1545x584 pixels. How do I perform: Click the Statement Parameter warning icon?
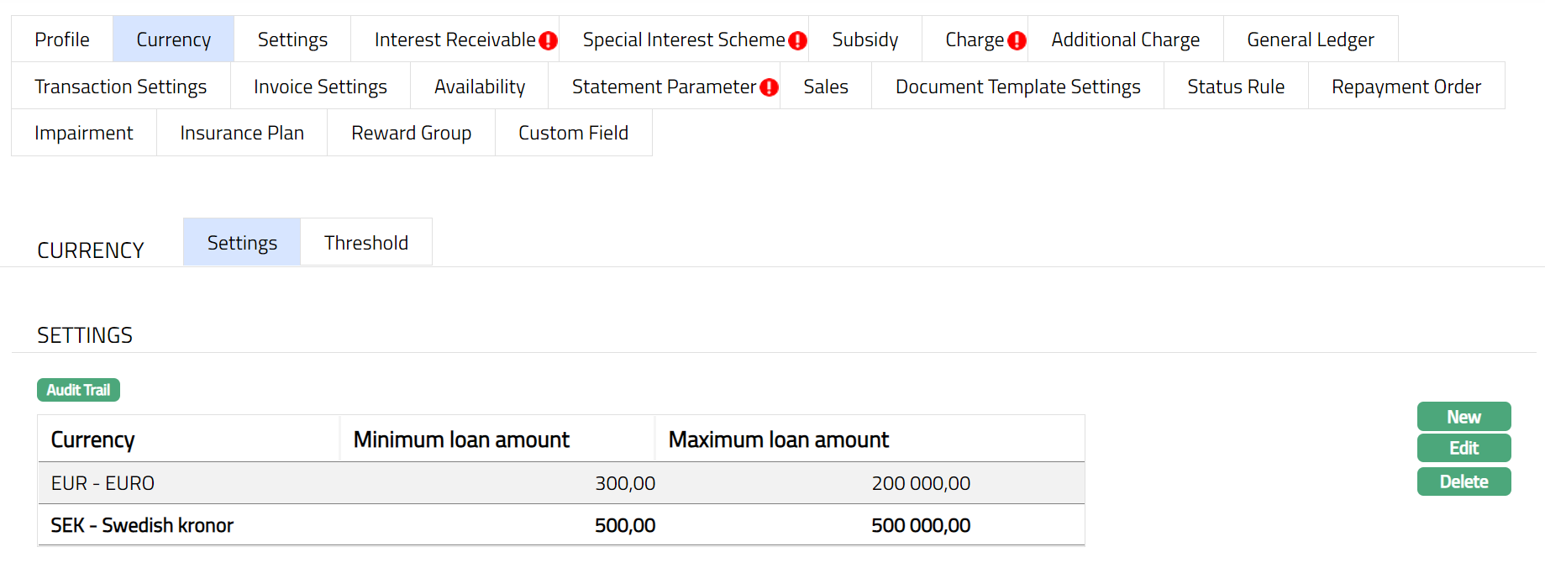coord(769,87)
